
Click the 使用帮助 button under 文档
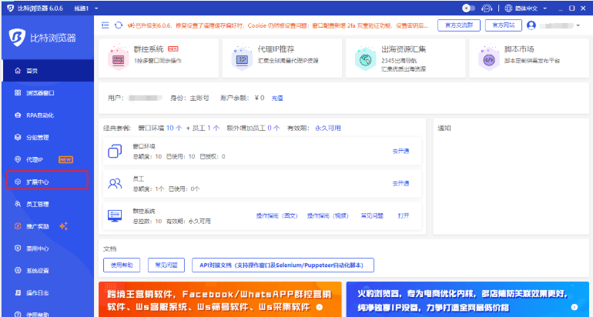(x=122, y=265)
